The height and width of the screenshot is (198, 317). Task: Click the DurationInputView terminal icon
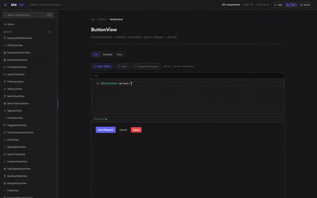pos(4,162)
